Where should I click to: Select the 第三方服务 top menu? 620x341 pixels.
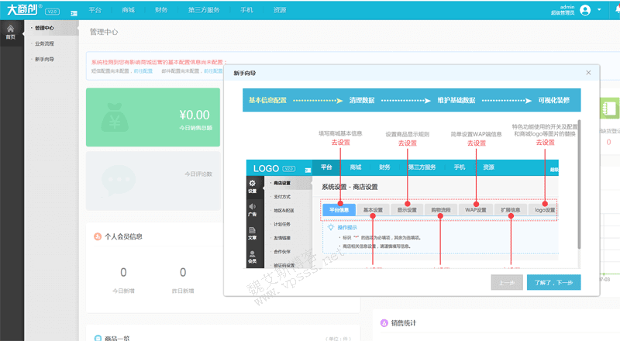click(203, 10)
